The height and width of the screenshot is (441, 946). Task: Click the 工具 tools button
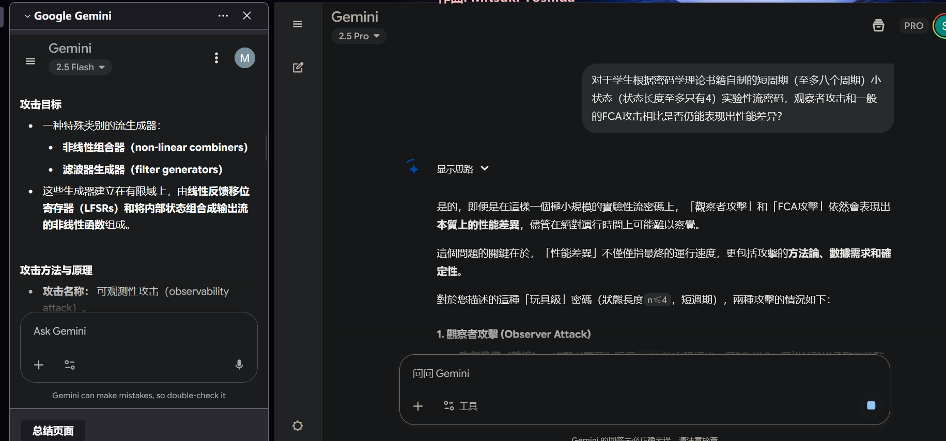click(x=461, y=406)
